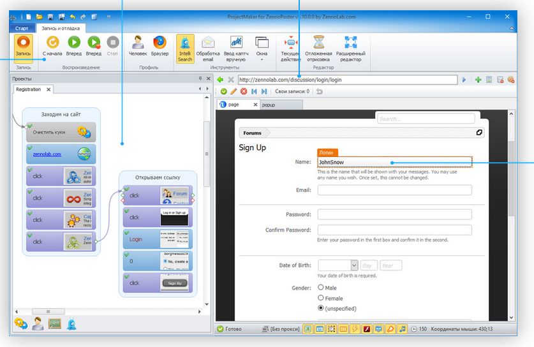Click the С начала restart icon
Screen dimensions: 534x347
click(52, 43)
